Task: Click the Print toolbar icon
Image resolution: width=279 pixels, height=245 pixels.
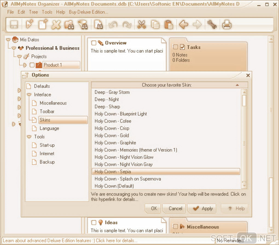Action: click(x=227, y=25)
